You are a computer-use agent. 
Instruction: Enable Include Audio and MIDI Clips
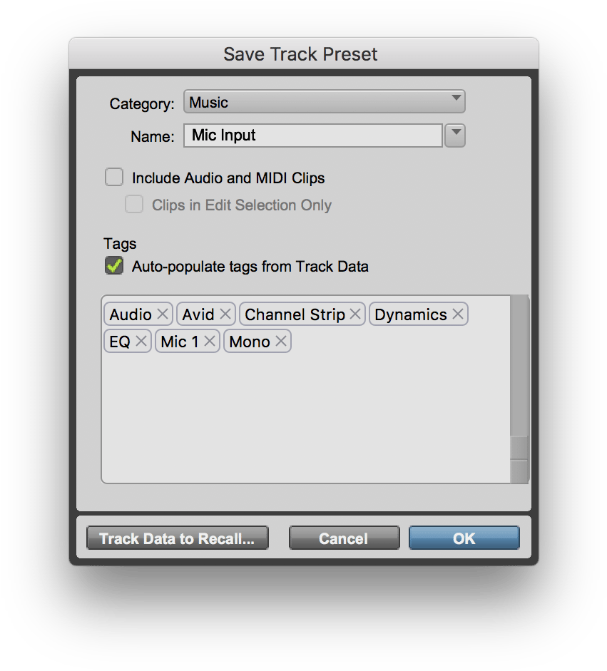[114, 177]
